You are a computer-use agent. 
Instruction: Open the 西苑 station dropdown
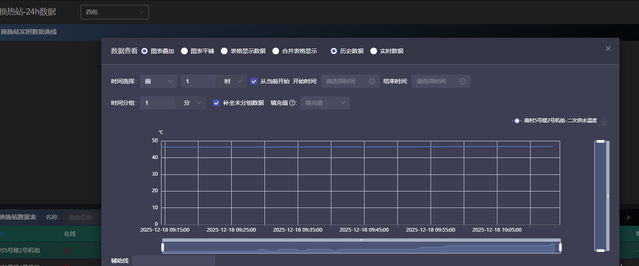tap(115, 12)
